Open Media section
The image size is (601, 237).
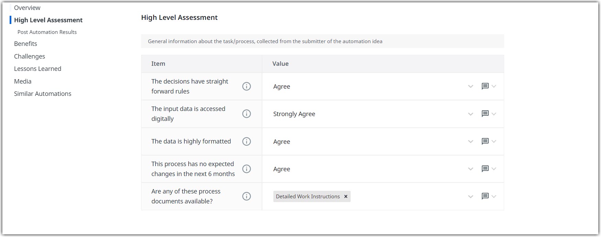[23, 81]
